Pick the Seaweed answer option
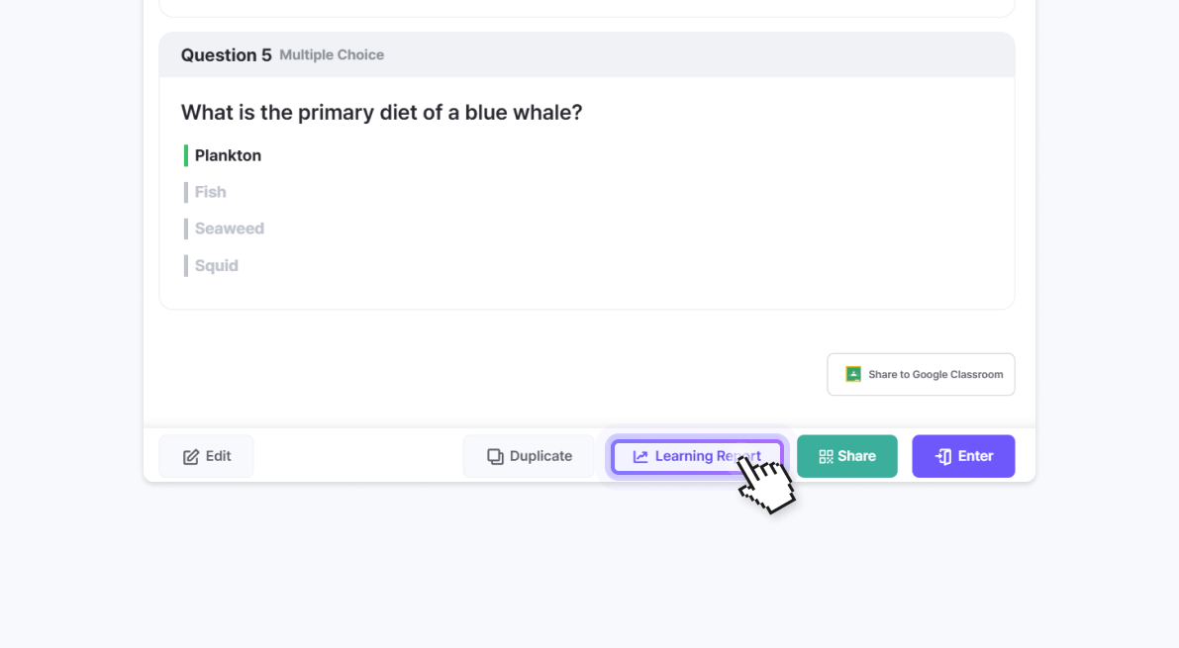This screenshot has height=648, width=1179. tap(229, 229)
